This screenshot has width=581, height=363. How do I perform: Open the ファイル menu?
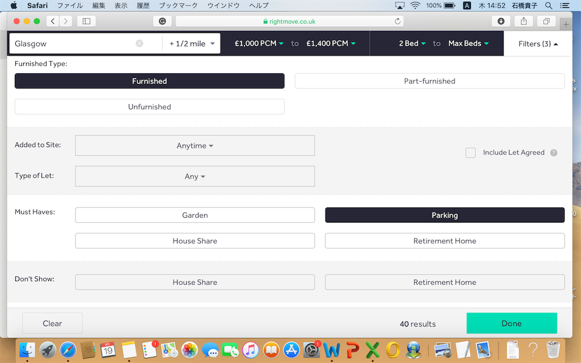70,6
